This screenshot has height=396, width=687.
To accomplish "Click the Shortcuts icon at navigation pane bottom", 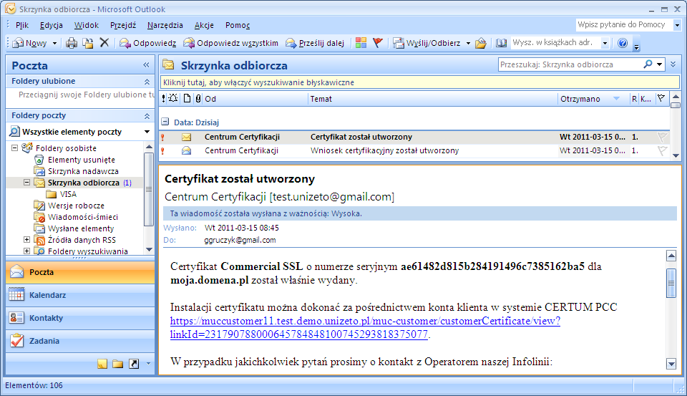I will point(134,364).
